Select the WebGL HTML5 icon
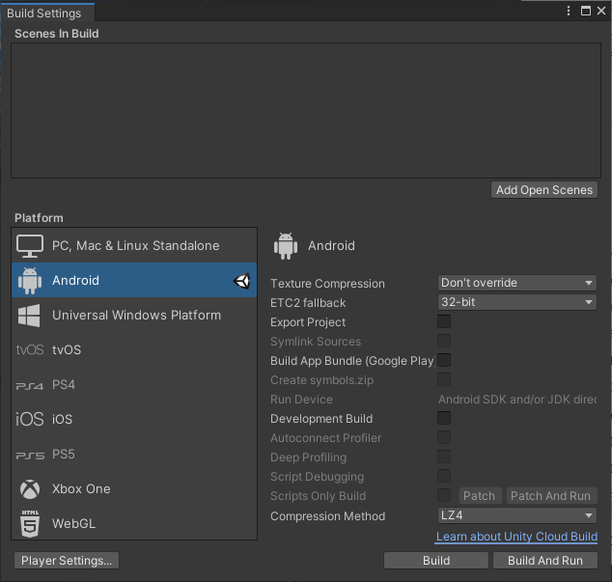612x582 pixels. (x=30, y=523)
